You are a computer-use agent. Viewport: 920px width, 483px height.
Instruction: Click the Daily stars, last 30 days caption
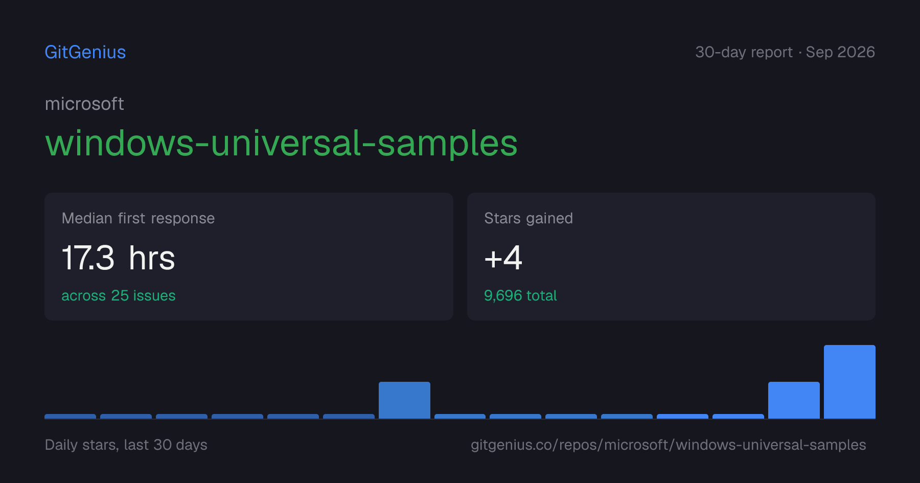pyautogui.click(x=126, y=445)
